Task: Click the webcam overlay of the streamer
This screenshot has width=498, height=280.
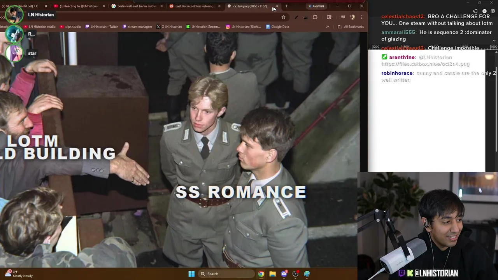Action: [428, 226]
